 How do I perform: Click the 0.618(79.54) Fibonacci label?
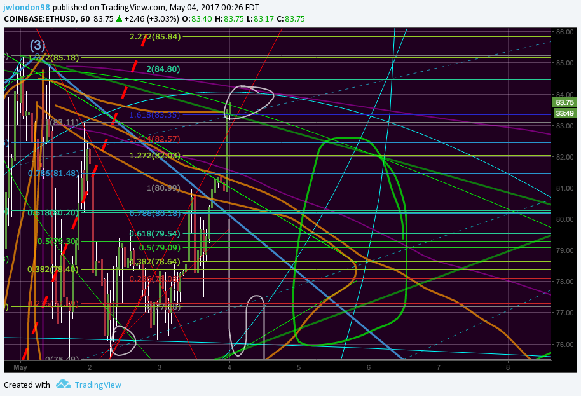click(x=155, y=234)
